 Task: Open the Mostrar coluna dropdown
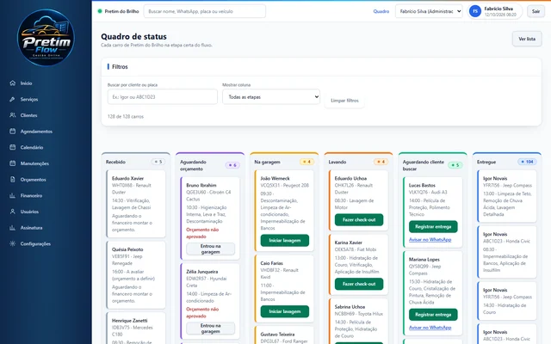[x=271, y=97]
